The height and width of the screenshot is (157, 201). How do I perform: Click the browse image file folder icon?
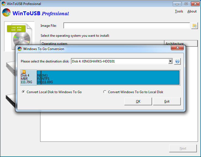(x=194, y=26)
